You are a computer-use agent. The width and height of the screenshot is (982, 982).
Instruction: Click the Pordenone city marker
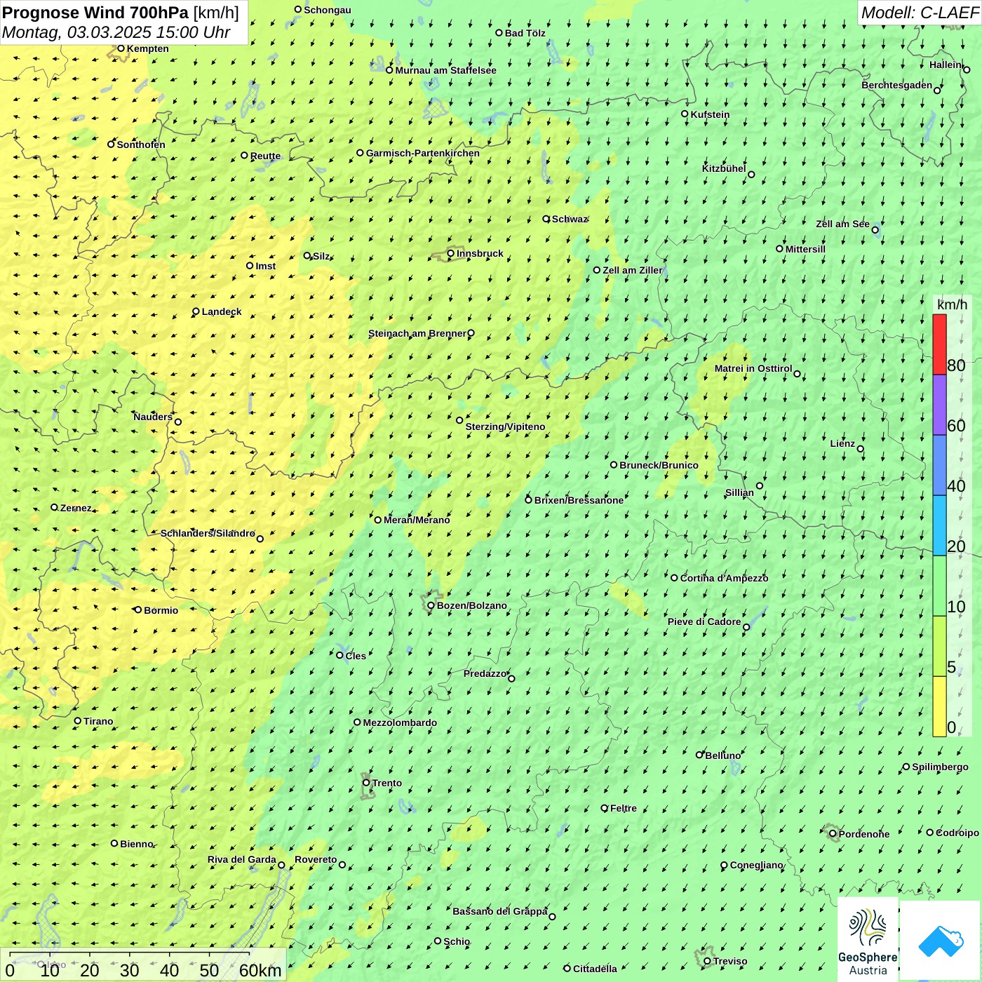pyautogui.click(x=833, y=834)
